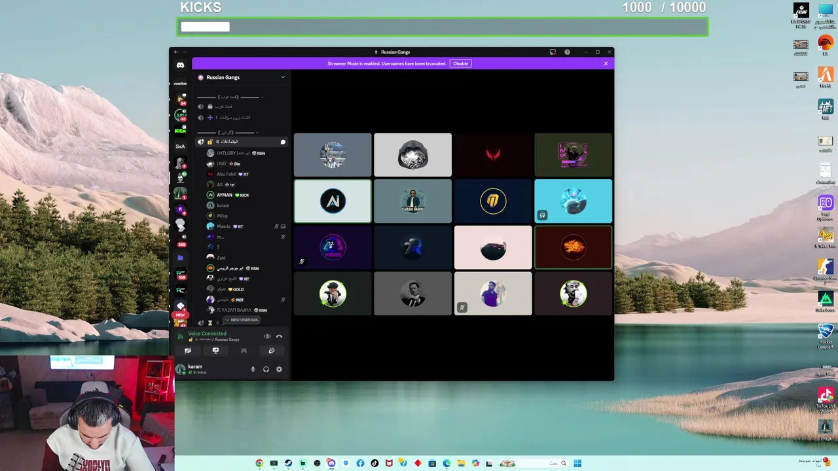Click the red NEW servers pill

point(180,315)
